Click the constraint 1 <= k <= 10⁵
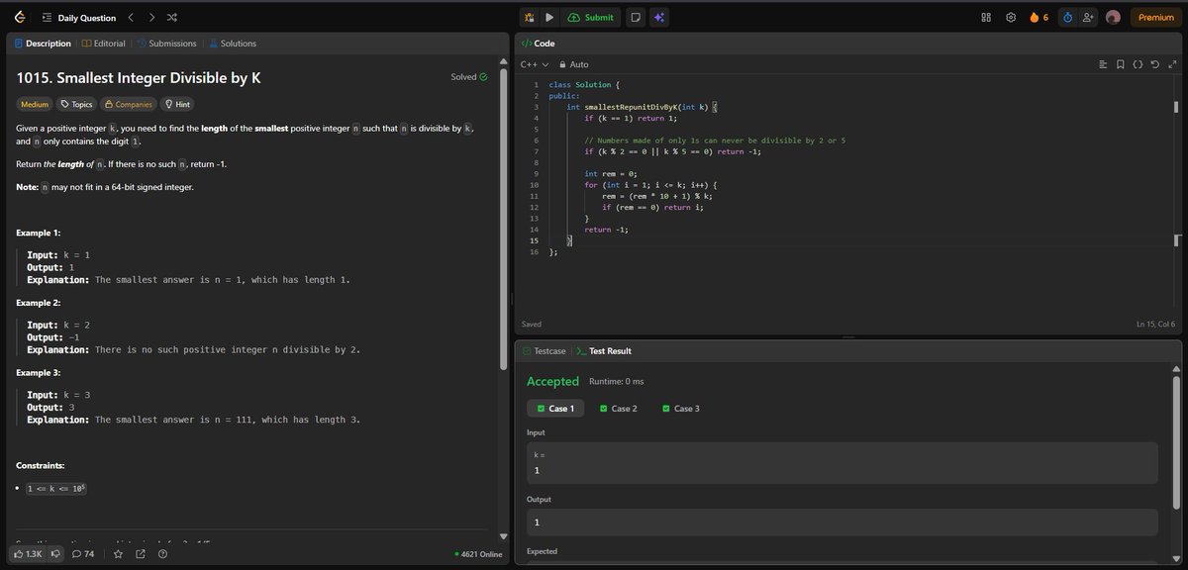Image resolution: width=1188 pixels, height=570 pixels. point(56,488)
